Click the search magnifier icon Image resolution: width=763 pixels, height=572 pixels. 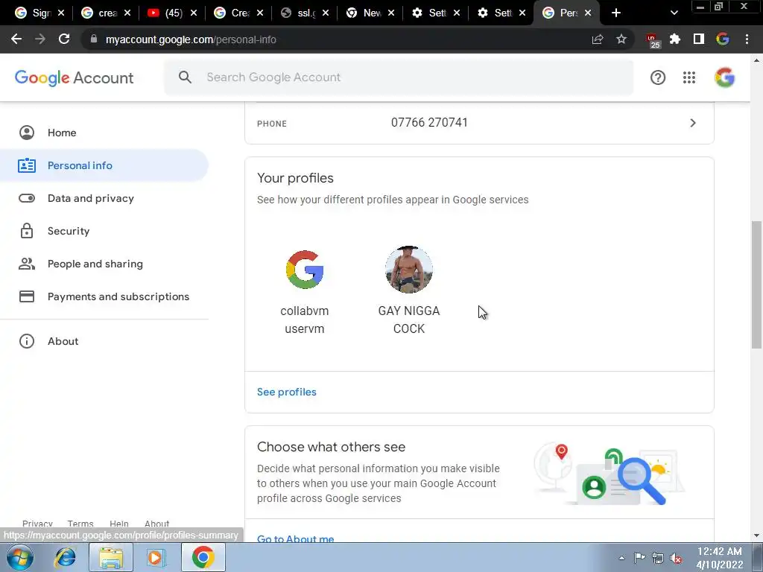pyautogui.click(x=185, y=77)
